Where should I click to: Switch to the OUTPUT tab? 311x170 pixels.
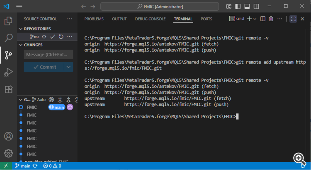click(x=119, y=19)
